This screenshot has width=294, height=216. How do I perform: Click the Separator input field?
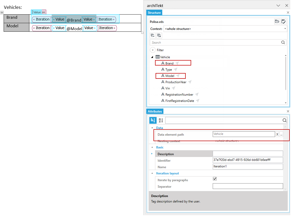coord(248,186)
